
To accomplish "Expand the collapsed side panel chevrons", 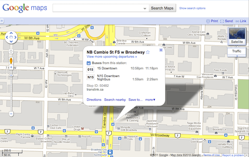I will (x=2, y=21).
